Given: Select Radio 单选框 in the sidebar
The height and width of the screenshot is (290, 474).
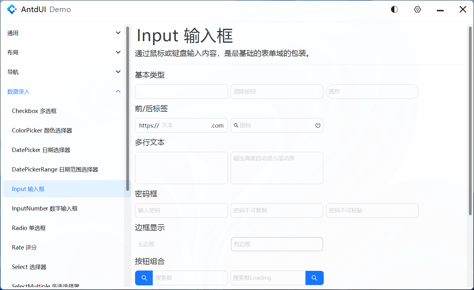Looking at the screenshot, I should pyautogui.click(x=29, y=228).
